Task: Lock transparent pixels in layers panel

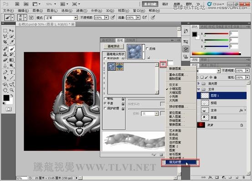Action: [x=202, y=77]
